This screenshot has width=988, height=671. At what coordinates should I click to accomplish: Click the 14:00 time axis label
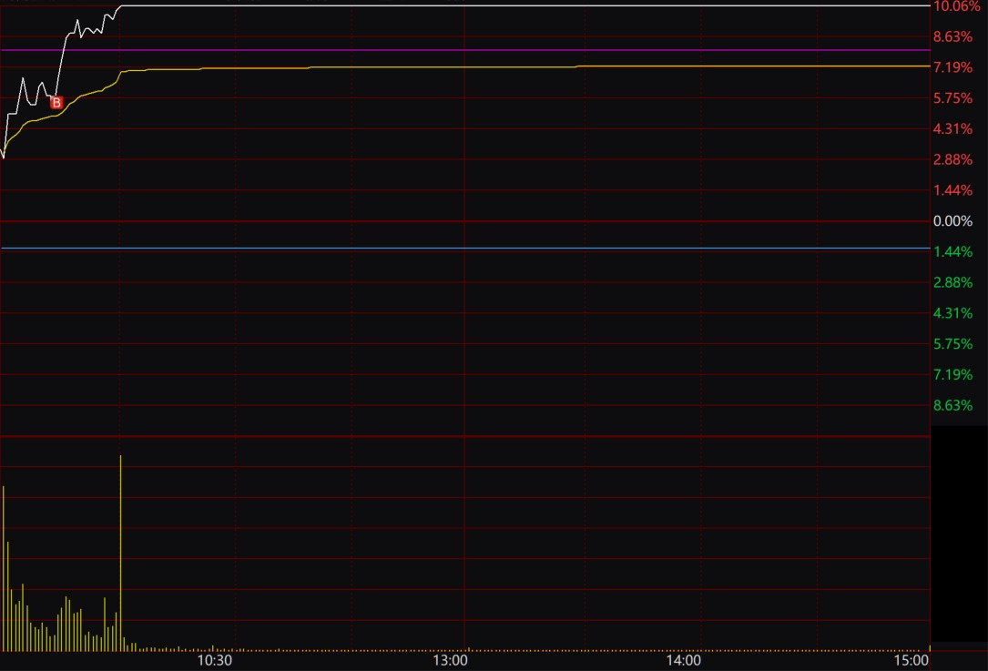(x=684, y=660)
